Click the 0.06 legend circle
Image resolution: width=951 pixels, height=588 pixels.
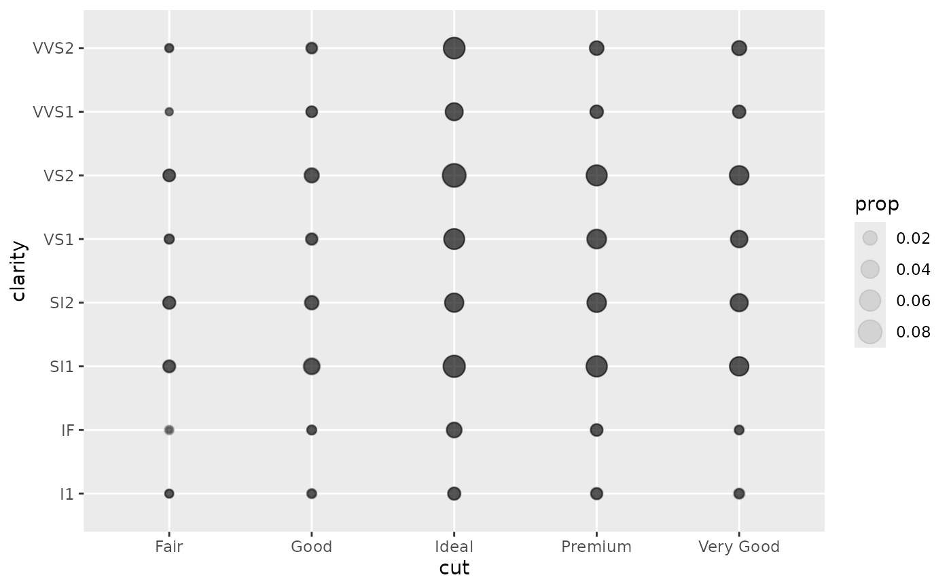(x=870, y=300)
